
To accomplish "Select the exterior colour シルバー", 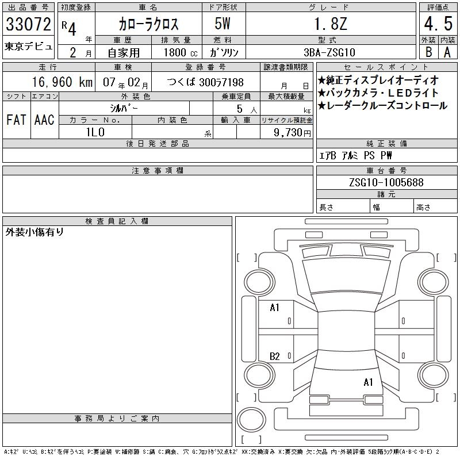I will [124, 109].
